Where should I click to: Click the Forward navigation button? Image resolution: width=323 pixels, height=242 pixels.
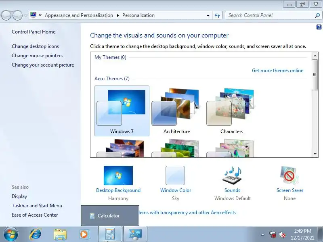click(17, 15)
